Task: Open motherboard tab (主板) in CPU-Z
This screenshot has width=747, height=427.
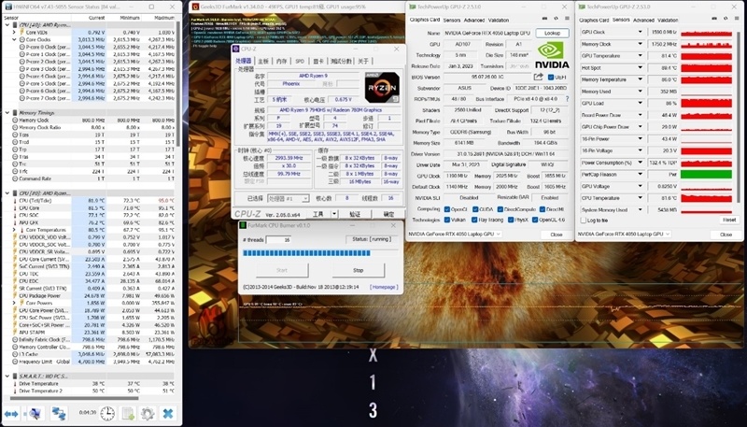Action: click(x=263, y=61)
